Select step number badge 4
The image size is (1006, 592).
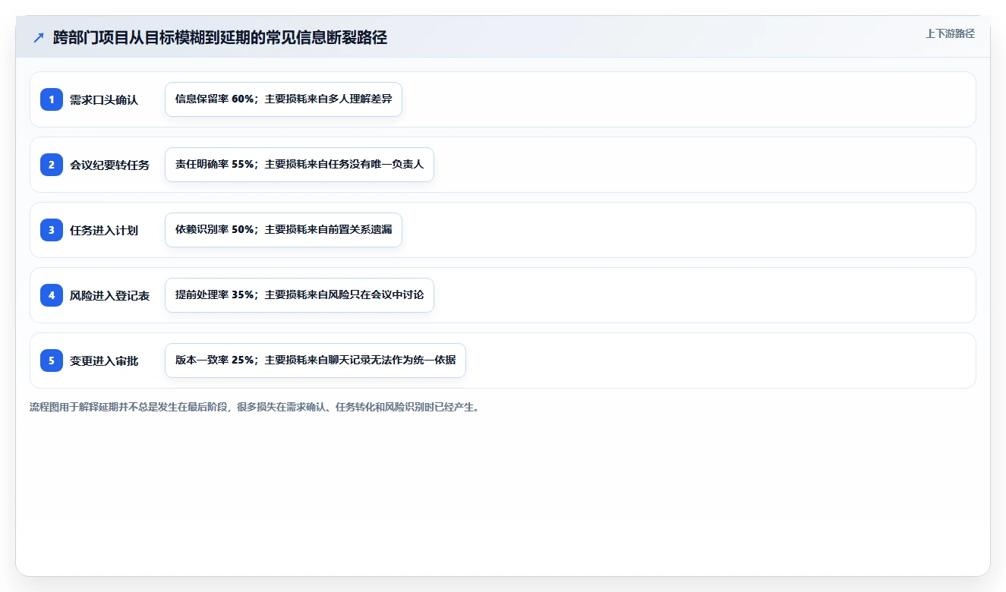[x=52, y=295]
